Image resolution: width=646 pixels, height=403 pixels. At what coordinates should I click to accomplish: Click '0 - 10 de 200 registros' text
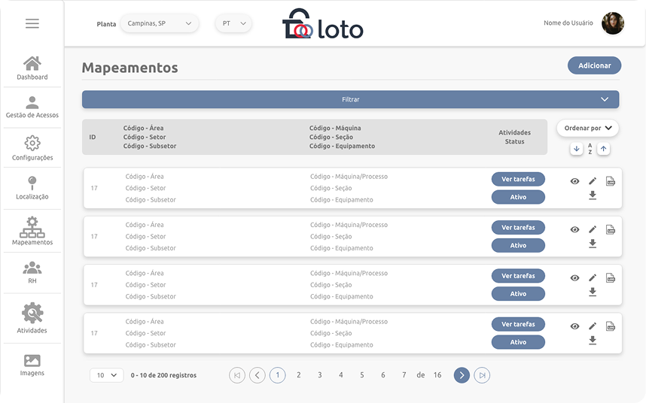163,375
